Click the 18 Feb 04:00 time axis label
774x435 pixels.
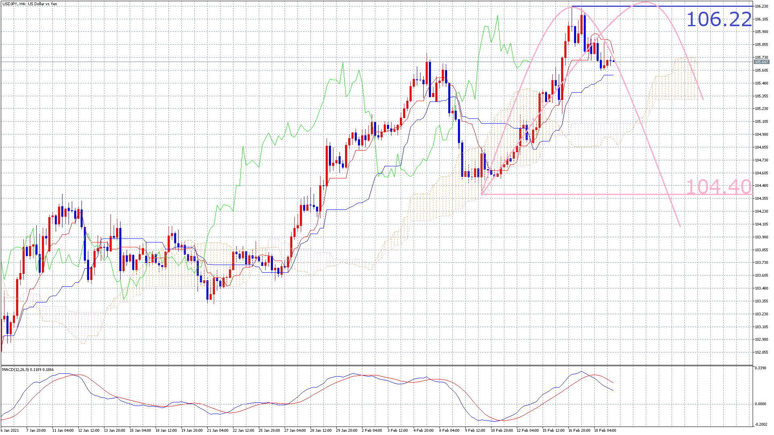tap(605, 430)
